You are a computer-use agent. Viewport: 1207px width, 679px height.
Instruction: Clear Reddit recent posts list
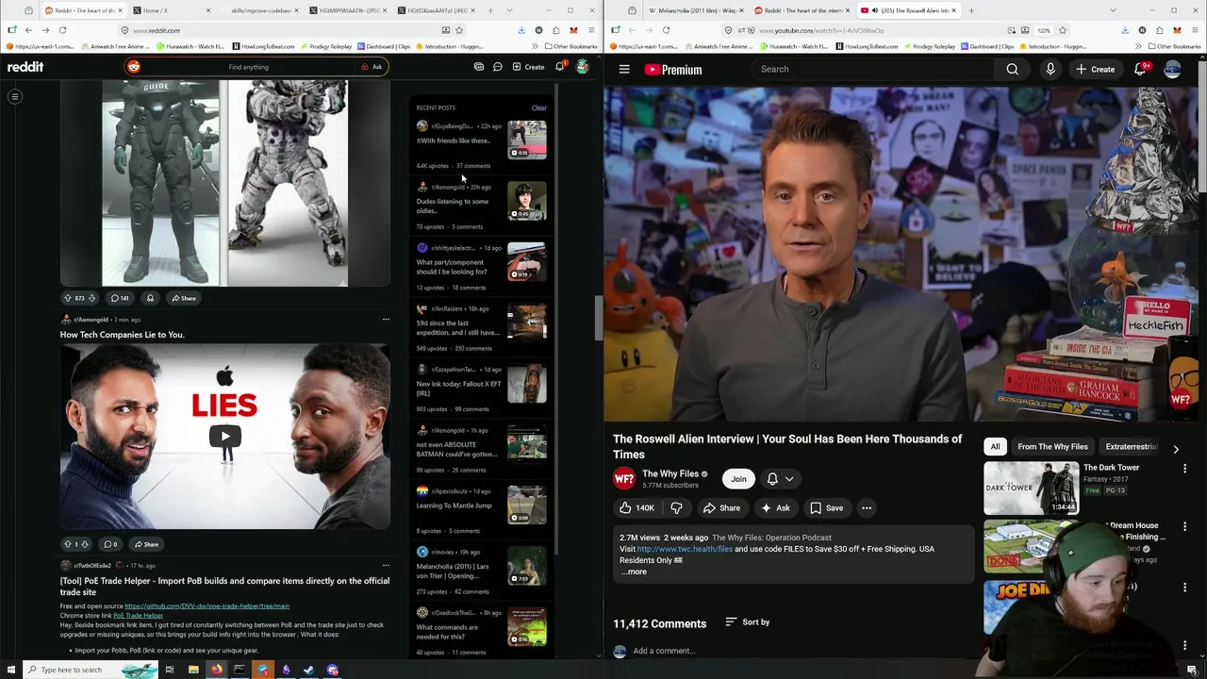click(x=538, y=108)
